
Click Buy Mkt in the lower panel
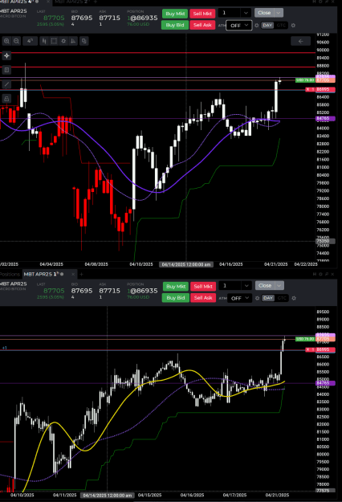[x=176, y=287]
